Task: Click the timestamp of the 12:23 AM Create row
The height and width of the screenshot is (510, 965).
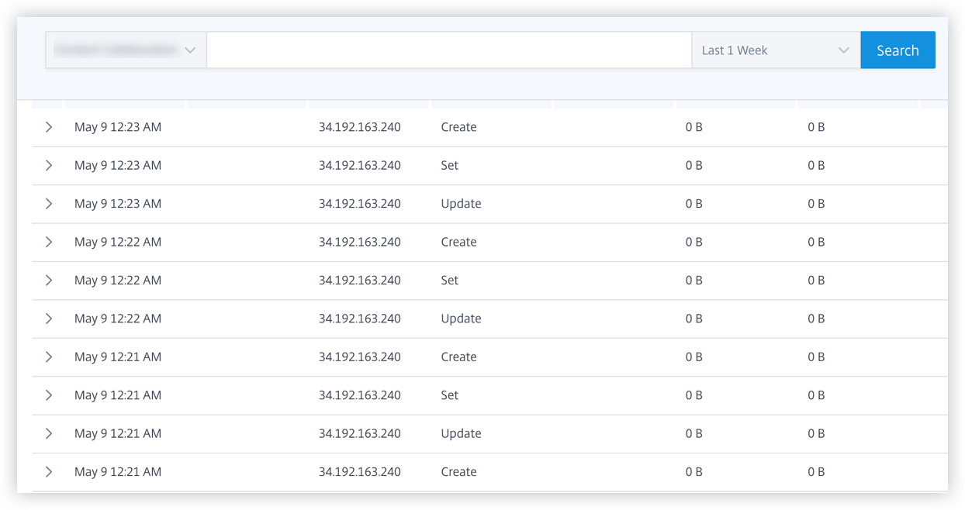Action: 118,127
